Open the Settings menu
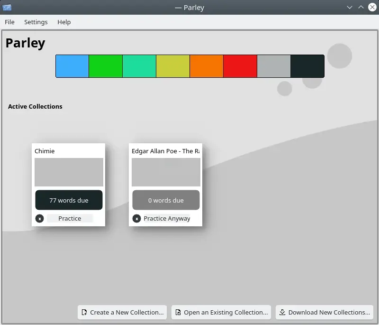Viewport: 379px width, 325px height. point(36,22)
